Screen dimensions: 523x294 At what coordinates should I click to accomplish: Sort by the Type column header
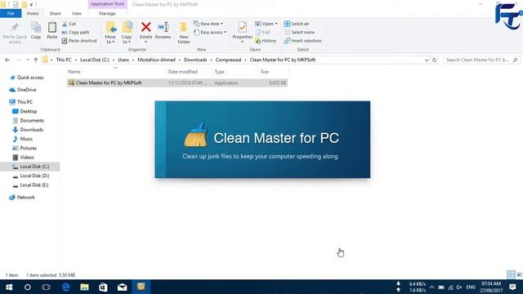(x=219, y=72)
